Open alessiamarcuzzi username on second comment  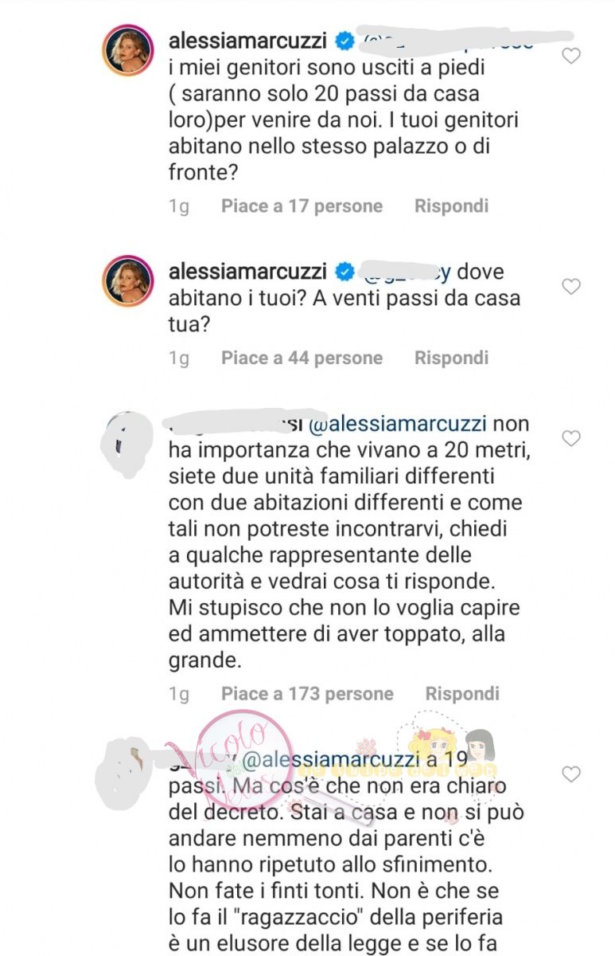pos(248,271)
